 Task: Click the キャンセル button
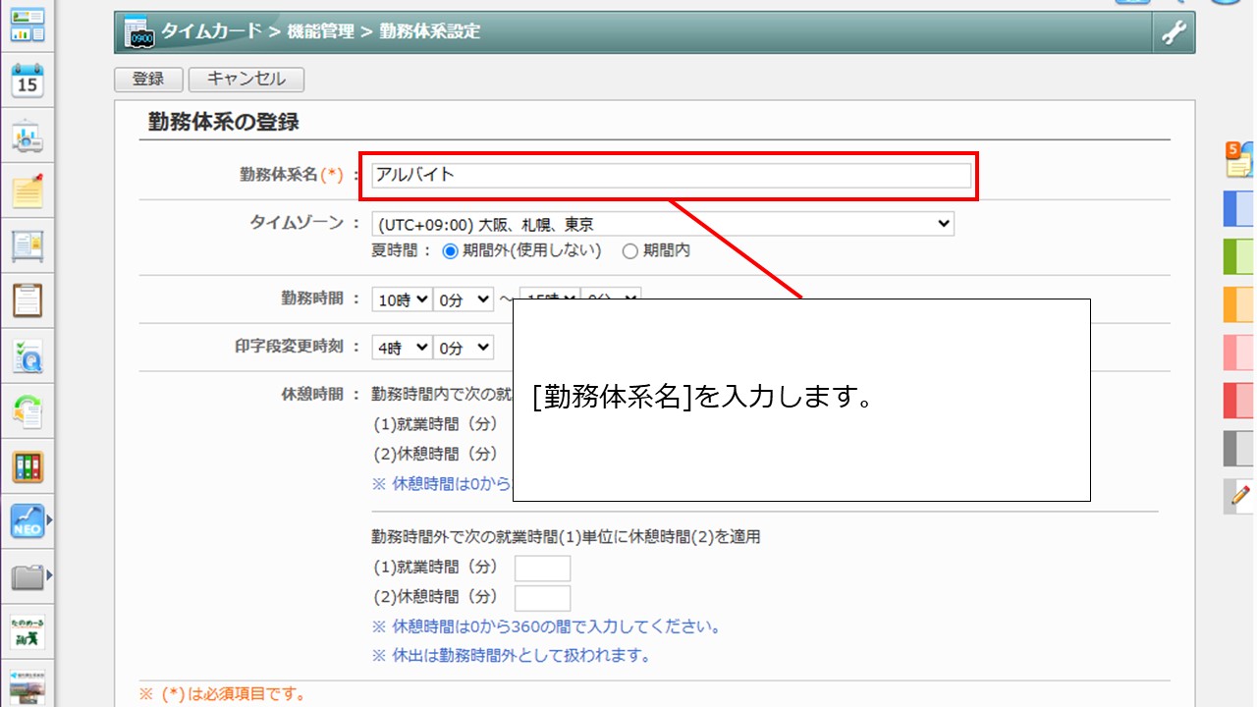pyautogui.click(x=246, y=80)
